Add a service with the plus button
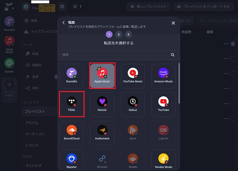Image resolution: width=238 pixels, height=171 pixels. pyautogui.click(x=9, y=90)
